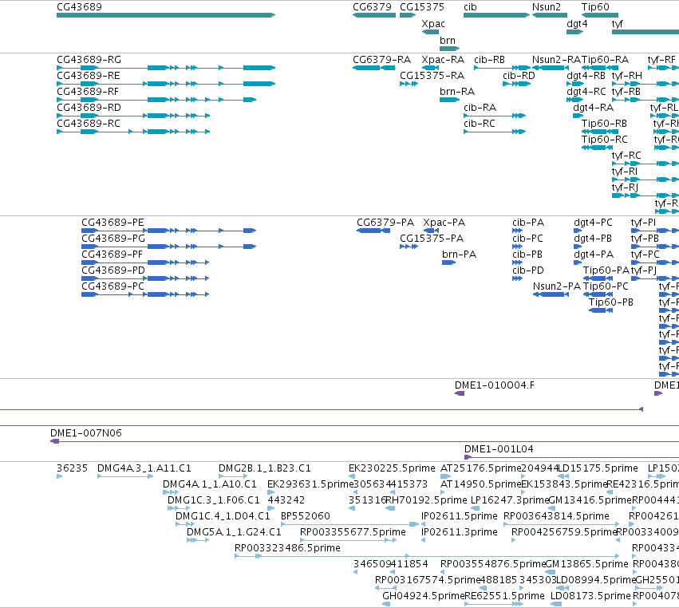Select transcript CG43689-RD
The width and height of the screenshot is (679, 608).
(x=133, y=116)
